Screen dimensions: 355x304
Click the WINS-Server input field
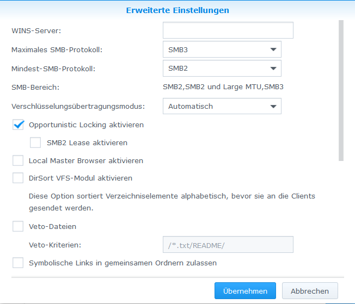tap(228, 30)
